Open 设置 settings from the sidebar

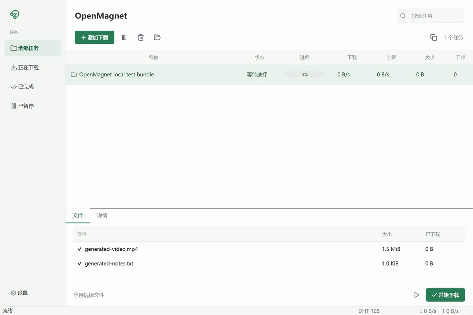coord(19,293)
